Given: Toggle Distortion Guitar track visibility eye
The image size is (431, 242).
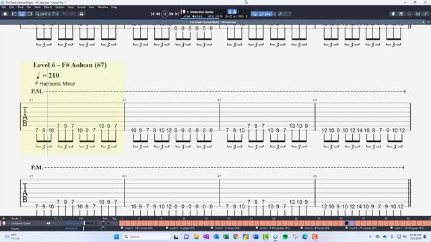Looking at the screenshot, I should pyautogui.click(x=48, y=223).
